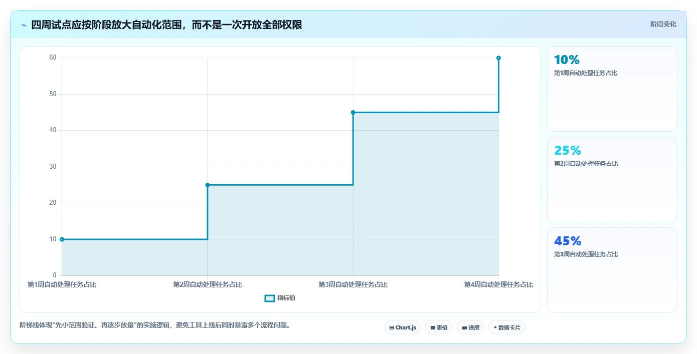
Task: Select the second data point at 25
Action: click(208, 185)
